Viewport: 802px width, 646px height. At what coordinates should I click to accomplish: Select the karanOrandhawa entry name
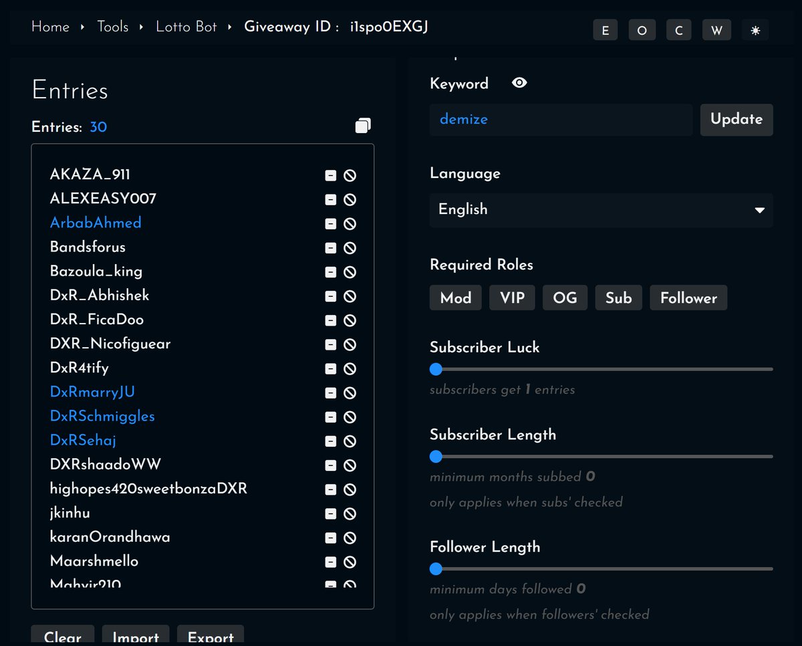pos(110,537)
